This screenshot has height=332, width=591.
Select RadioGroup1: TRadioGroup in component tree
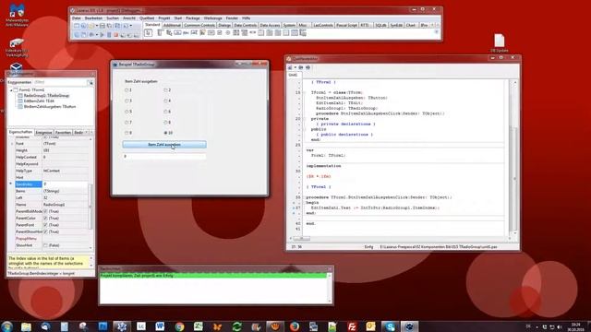(46, 96)
